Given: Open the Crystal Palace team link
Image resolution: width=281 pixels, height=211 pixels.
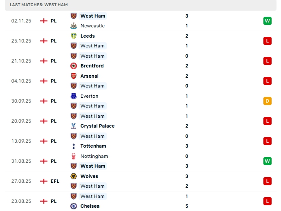Looking at the screenshot, I should point(97,126).
